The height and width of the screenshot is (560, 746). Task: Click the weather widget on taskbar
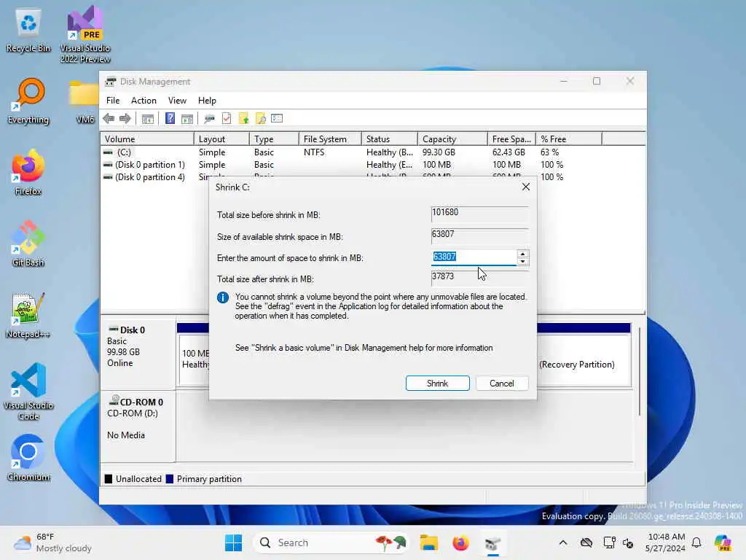(x=52, y=542)
